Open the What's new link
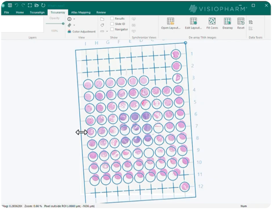Screen dimensions: 273x210 (56, 6)
